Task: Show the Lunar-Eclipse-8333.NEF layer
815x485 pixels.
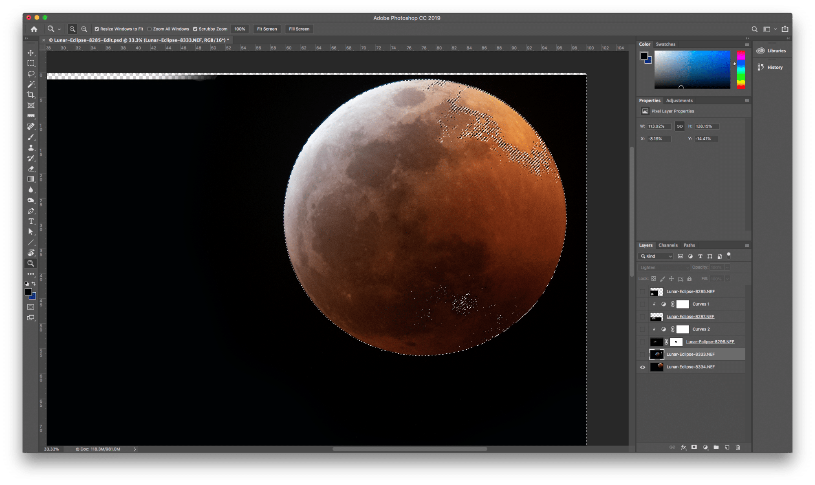Action: coord(643,355)
